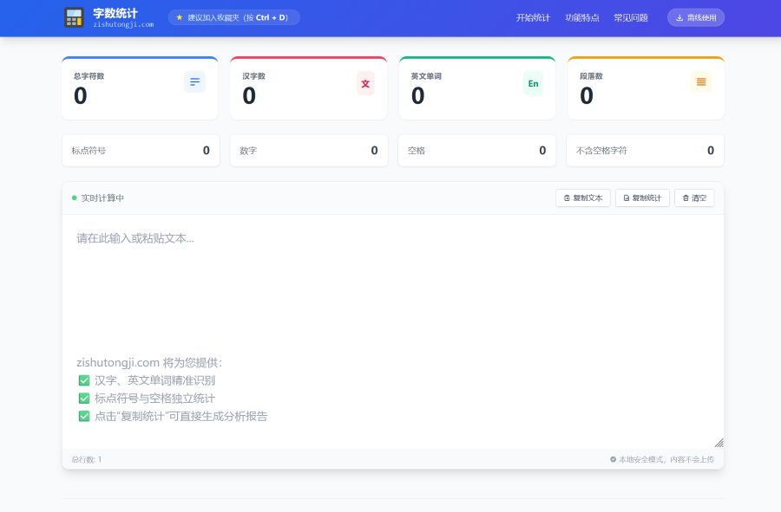Click the star icon in the bookmark tip banner
This screenshot has height=512, width=781.
pyautogui.click(x=180, y=16)
